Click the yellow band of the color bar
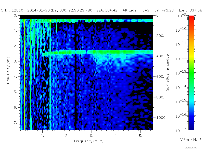204x153 pixels. (x=191, y=56)
